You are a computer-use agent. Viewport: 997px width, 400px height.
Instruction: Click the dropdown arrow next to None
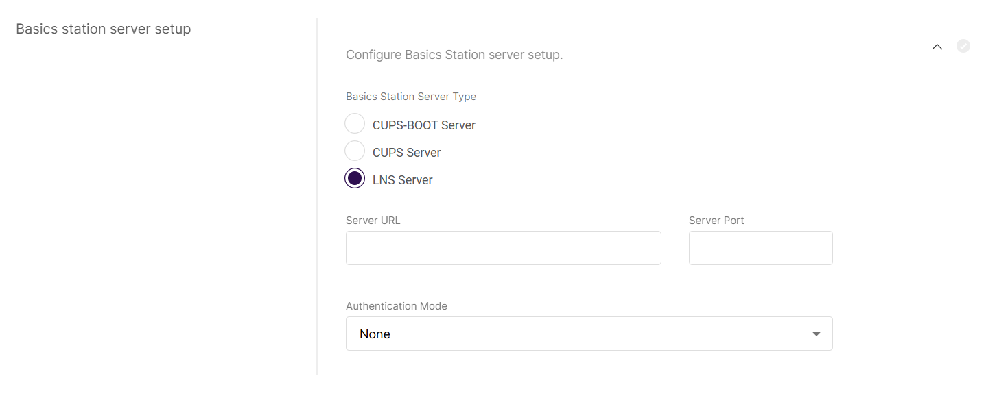(817, 334)
